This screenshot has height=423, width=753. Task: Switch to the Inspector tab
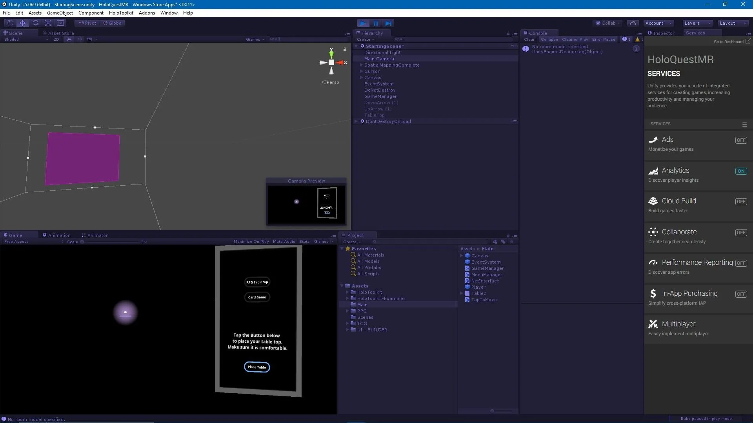[661, 33]
